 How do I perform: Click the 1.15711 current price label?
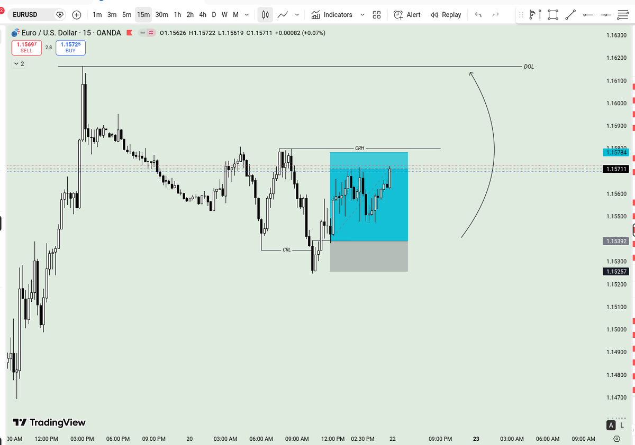point(616,169)
